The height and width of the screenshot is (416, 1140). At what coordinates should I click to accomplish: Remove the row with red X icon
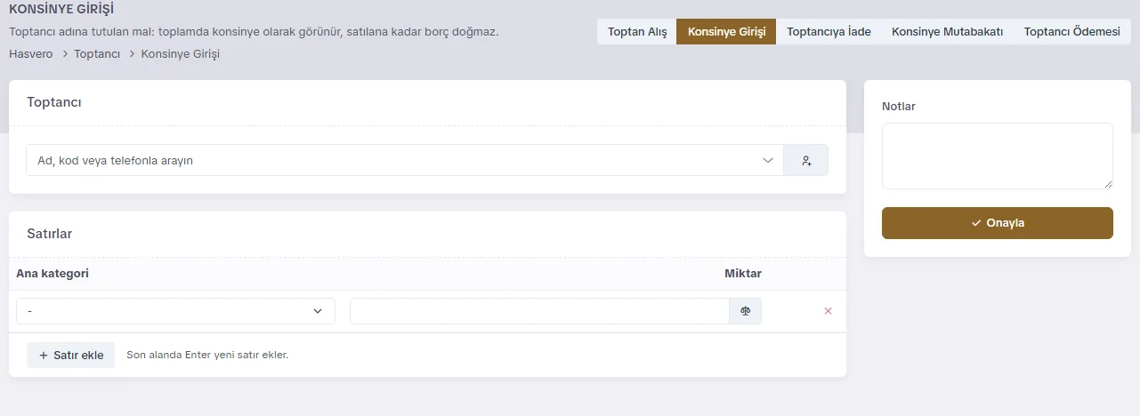click(x=828, y=311)
